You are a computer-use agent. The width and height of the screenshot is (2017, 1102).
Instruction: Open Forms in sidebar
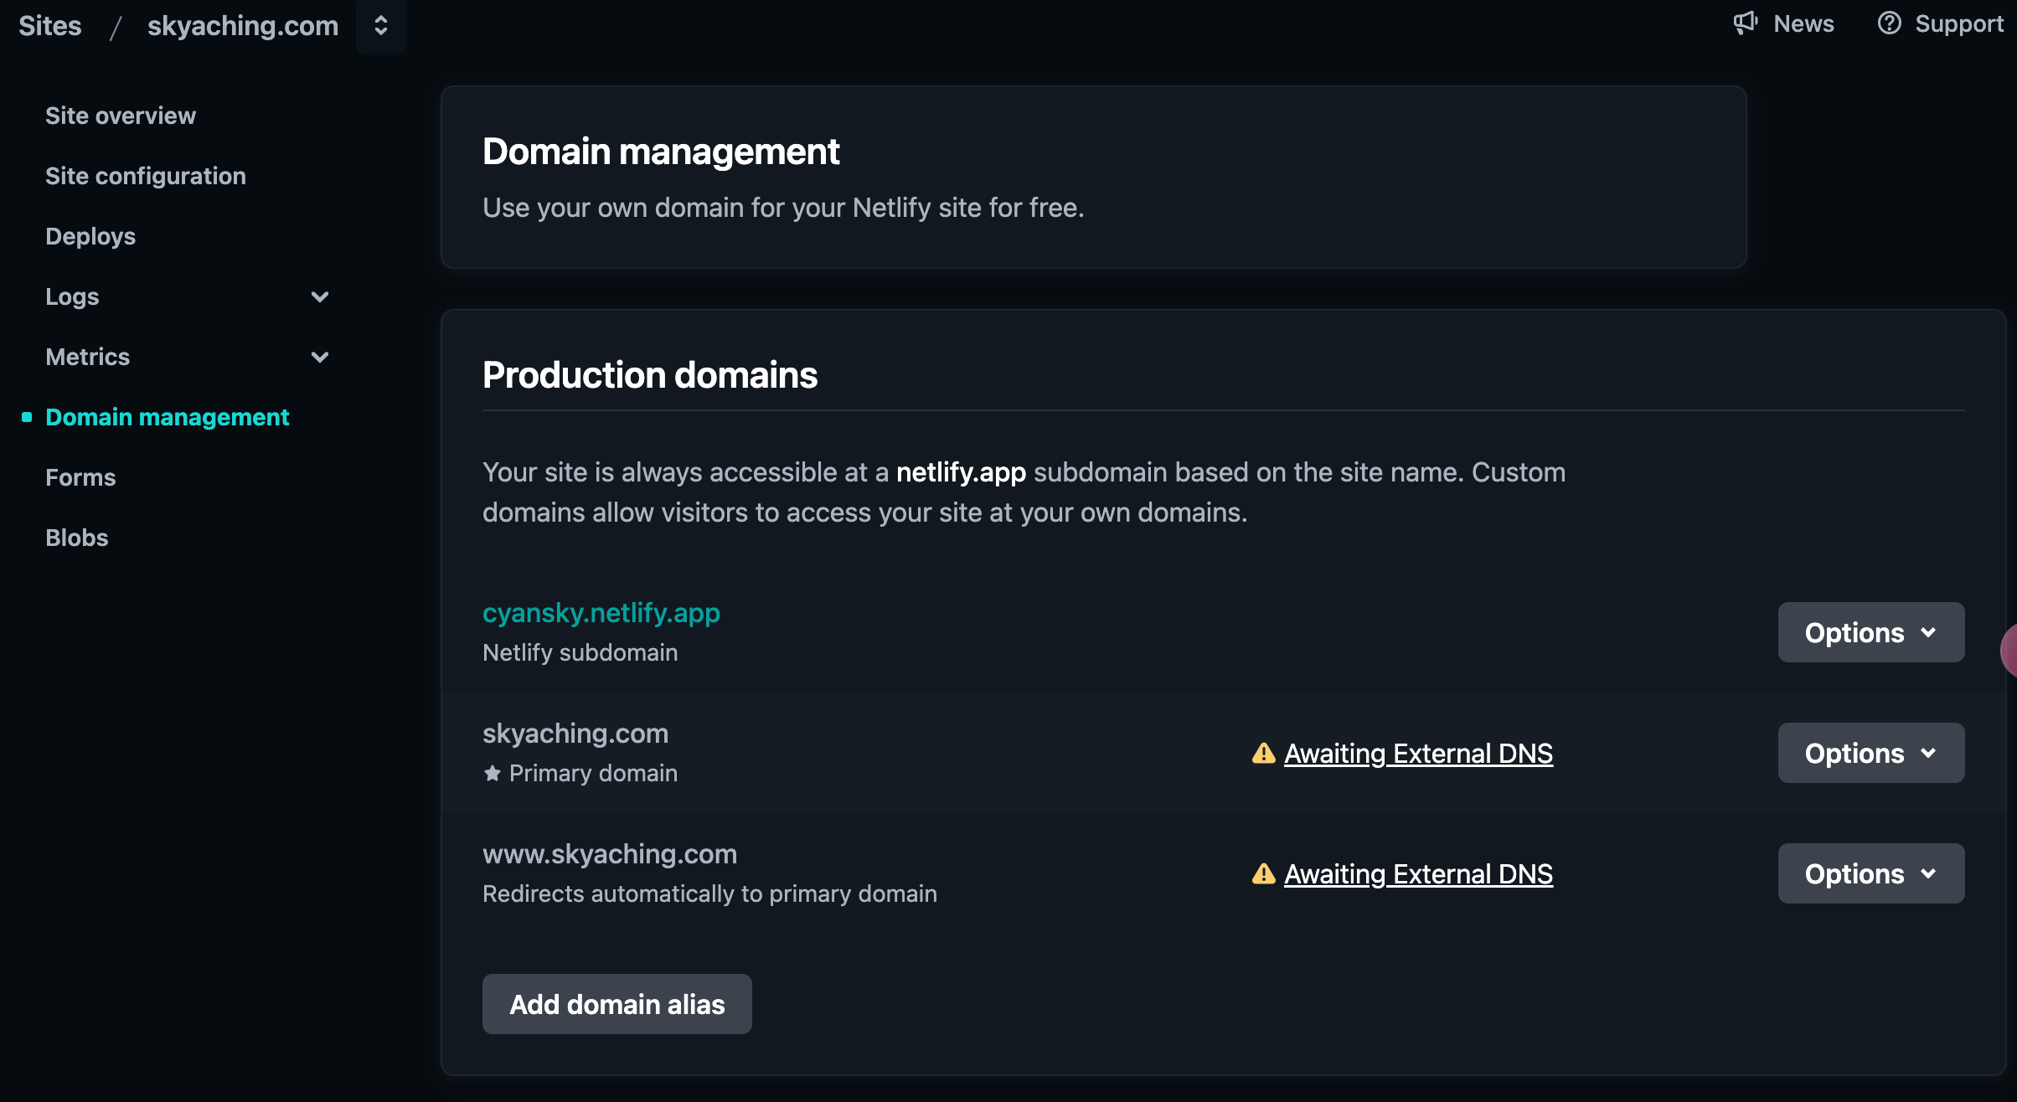click(x=80, y=477)
